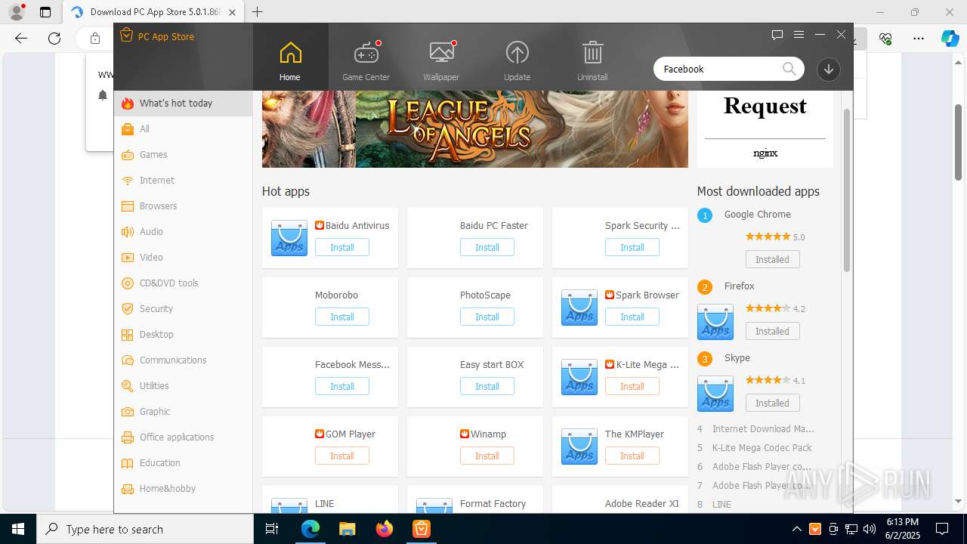
Task: Install Spark Security
Action: (x=632, y=248)
